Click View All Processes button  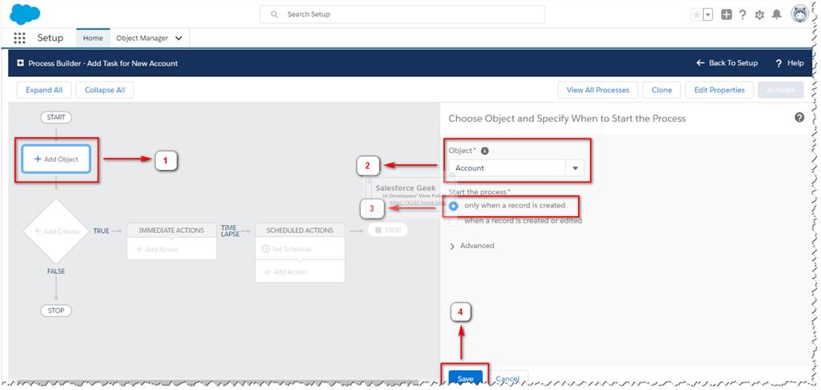click(598, 90)
